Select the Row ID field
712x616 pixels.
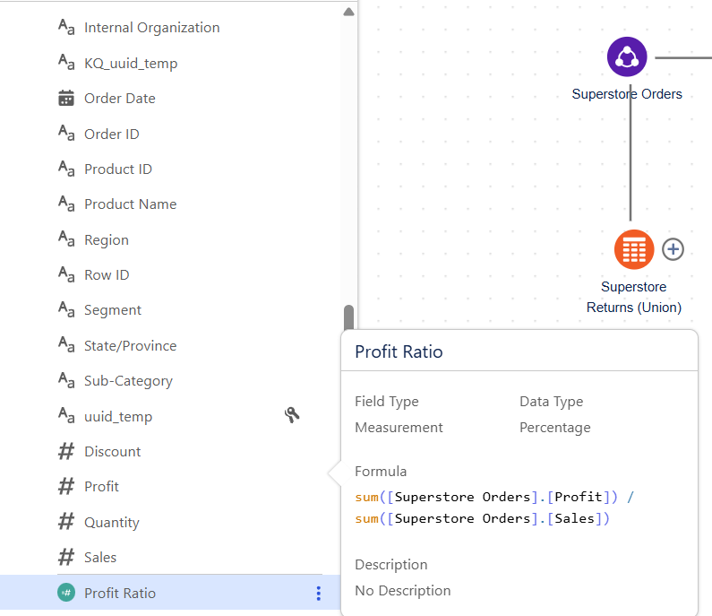107,275
